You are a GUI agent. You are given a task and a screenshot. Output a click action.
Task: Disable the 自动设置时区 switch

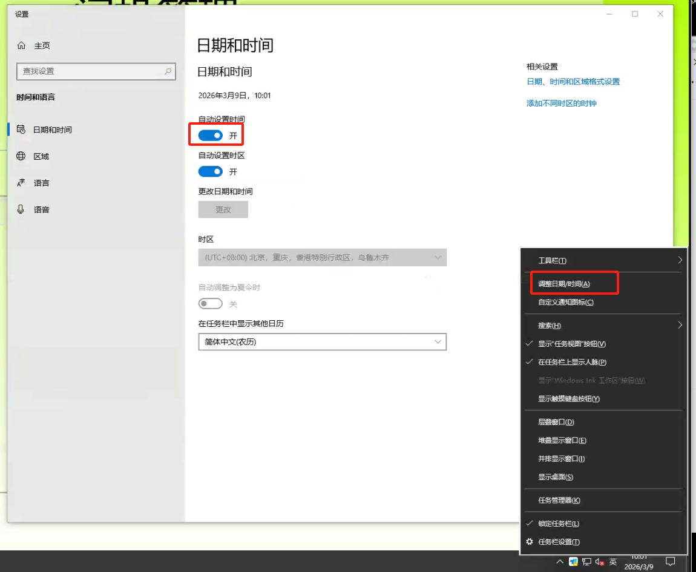(x=211, y=172)
